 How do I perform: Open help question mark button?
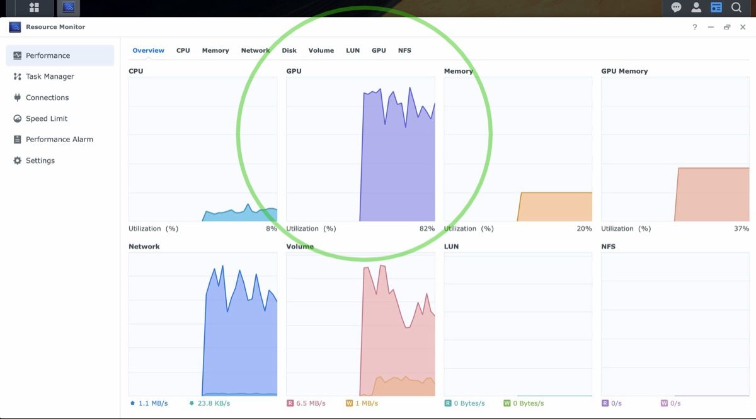(x=695, y=27)
